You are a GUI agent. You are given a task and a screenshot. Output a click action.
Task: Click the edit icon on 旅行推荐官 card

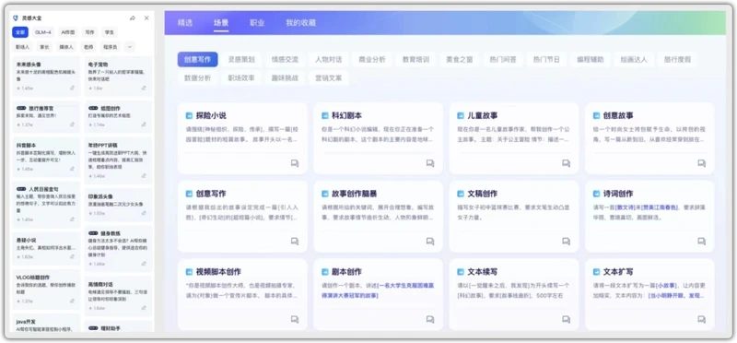(x=73, y=124)
